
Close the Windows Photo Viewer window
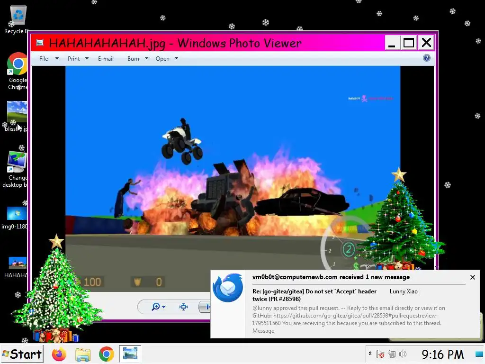coord(427,43)
